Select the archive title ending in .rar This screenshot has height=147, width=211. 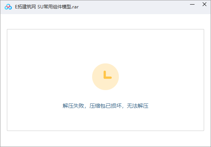47,7
